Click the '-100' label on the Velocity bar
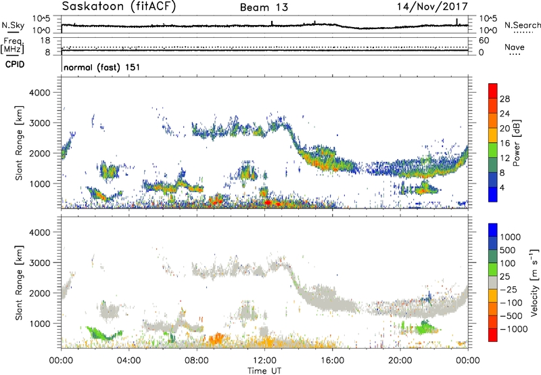Screen dimensions: 541x375 point(511,303)
